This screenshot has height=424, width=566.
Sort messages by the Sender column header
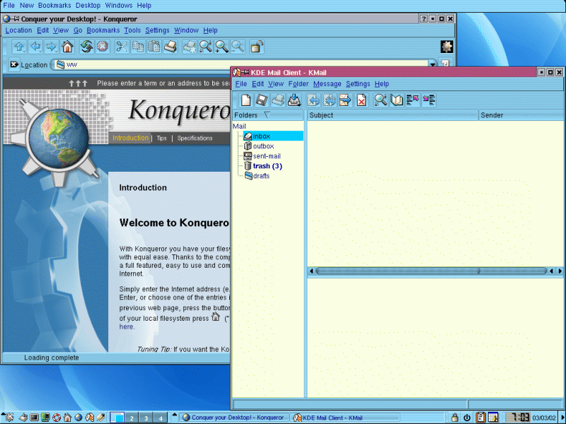tap(521, 115)
